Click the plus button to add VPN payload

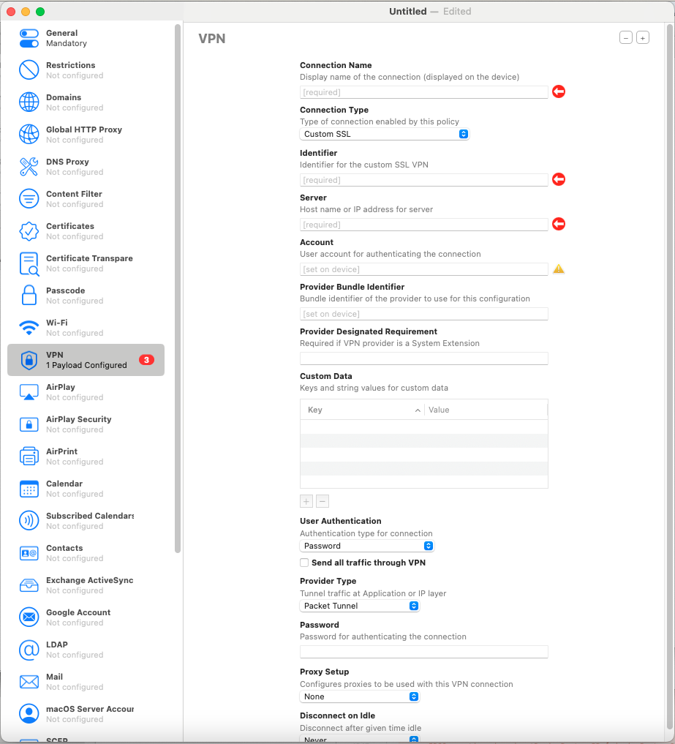pyautogui.click(x=642, y=37)
